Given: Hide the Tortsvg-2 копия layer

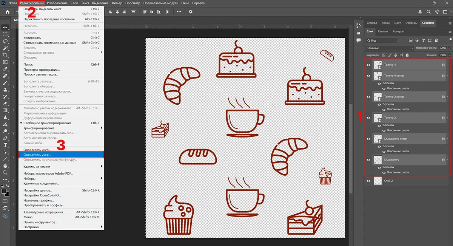Looking at the screenshot, I should pos(368,97).
